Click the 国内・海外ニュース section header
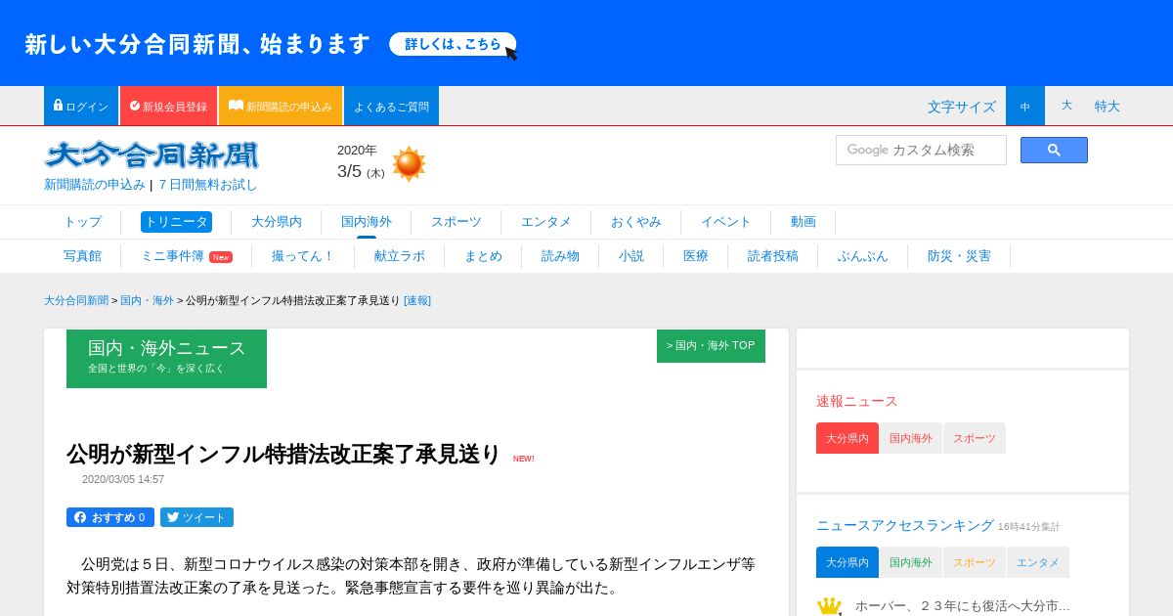1173x616 pixels. [x=166, y=358]
